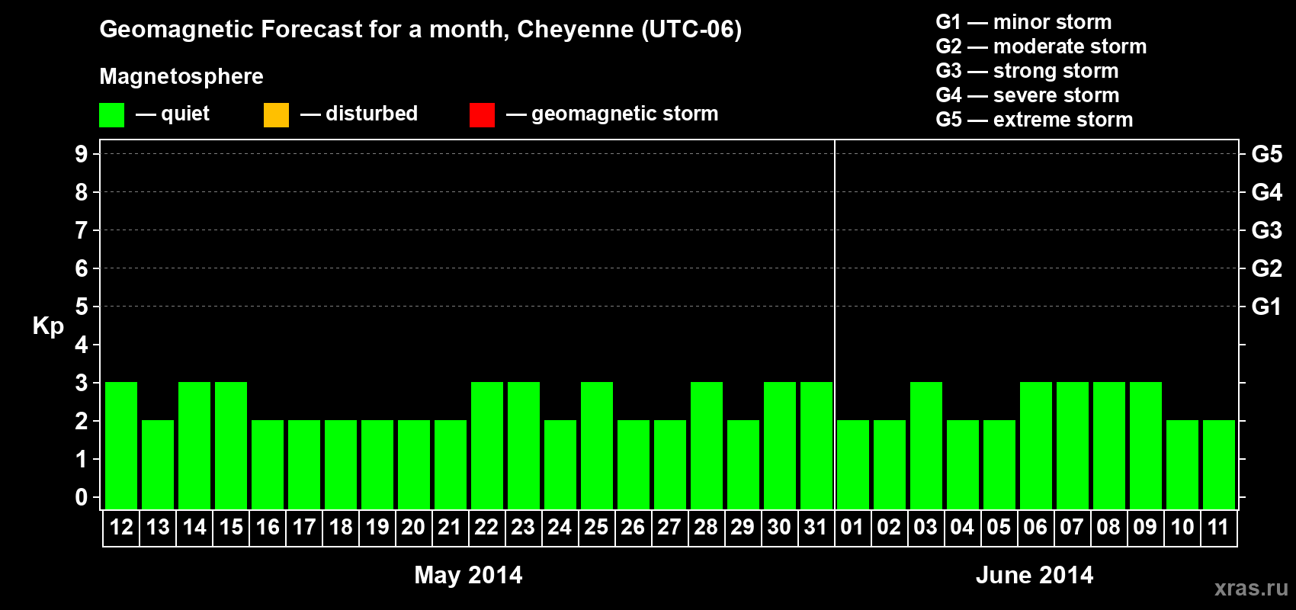This screenshot has height=610, width=1296.
Task: Click 'G3 — strong storm' legend text
Action: pos(1027,71)
